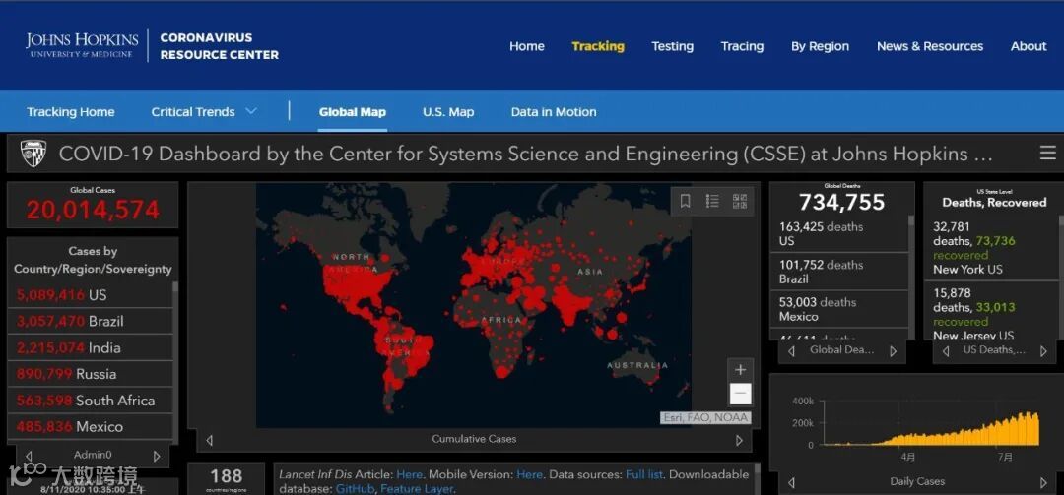This screenshot has width=1064, height=495.
Task: Click right arrow beside Admin0
Action: 157,456
